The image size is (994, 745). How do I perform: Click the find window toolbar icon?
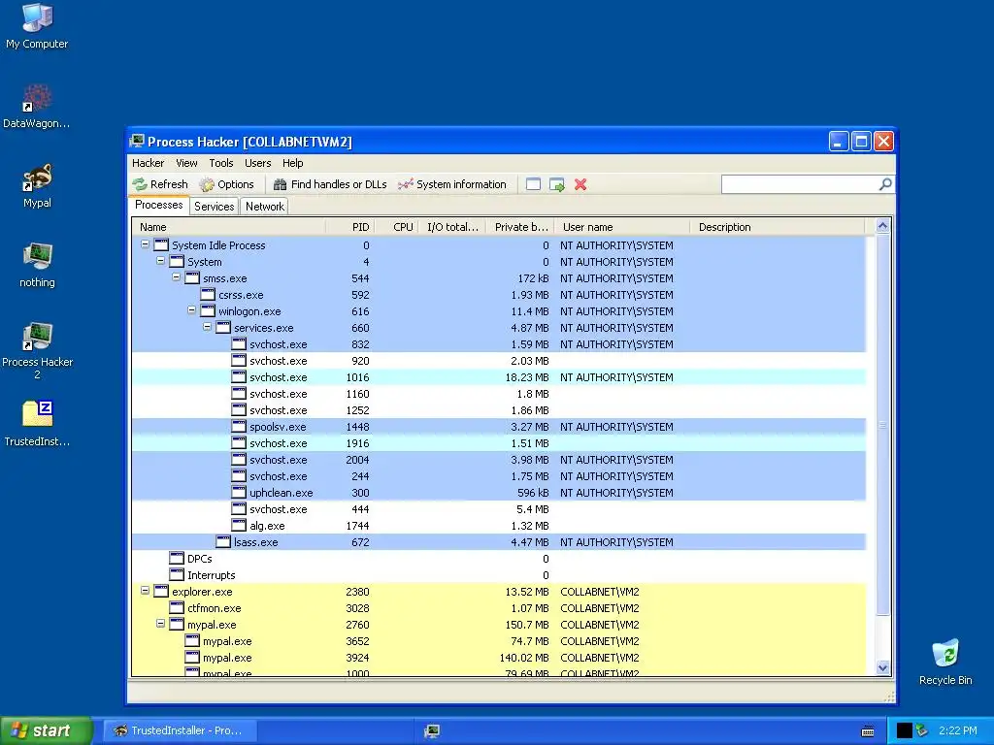(534, 184)
